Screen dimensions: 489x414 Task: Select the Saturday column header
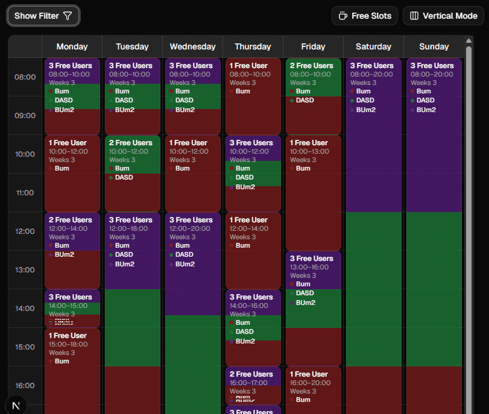tap(373, 46)
